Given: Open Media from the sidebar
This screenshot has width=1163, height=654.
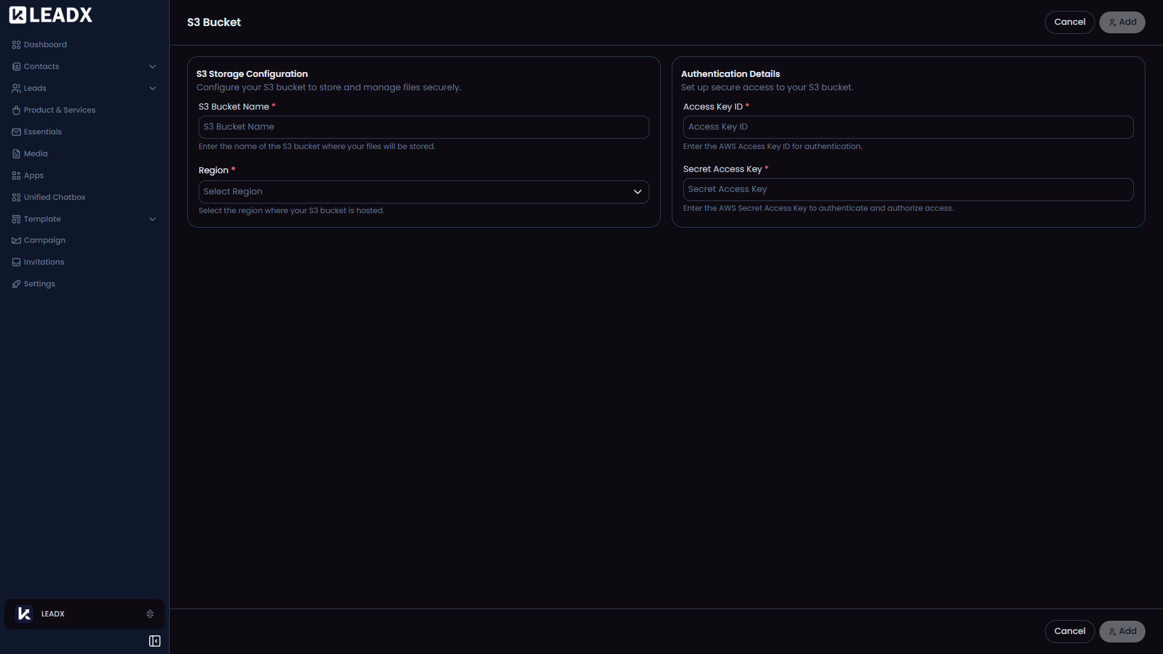Looking at the screenshot, I should [16, 153].
